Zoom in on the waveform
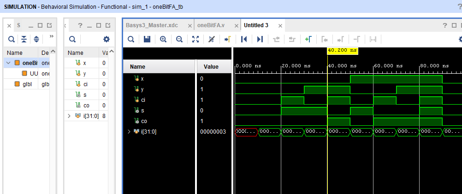462x194 pixels. 163,39
